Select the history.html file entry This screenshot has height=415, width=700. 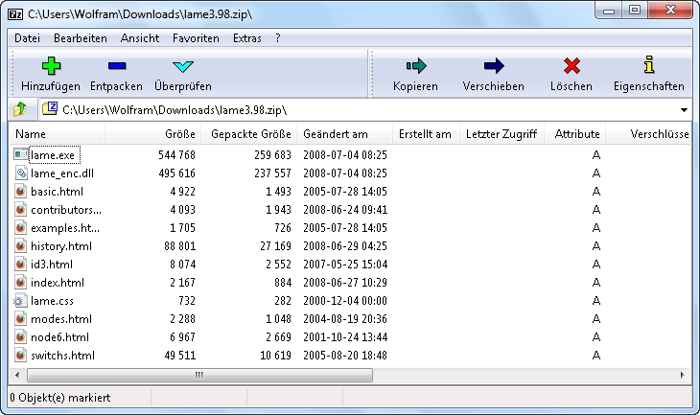(x=61, y=246)
